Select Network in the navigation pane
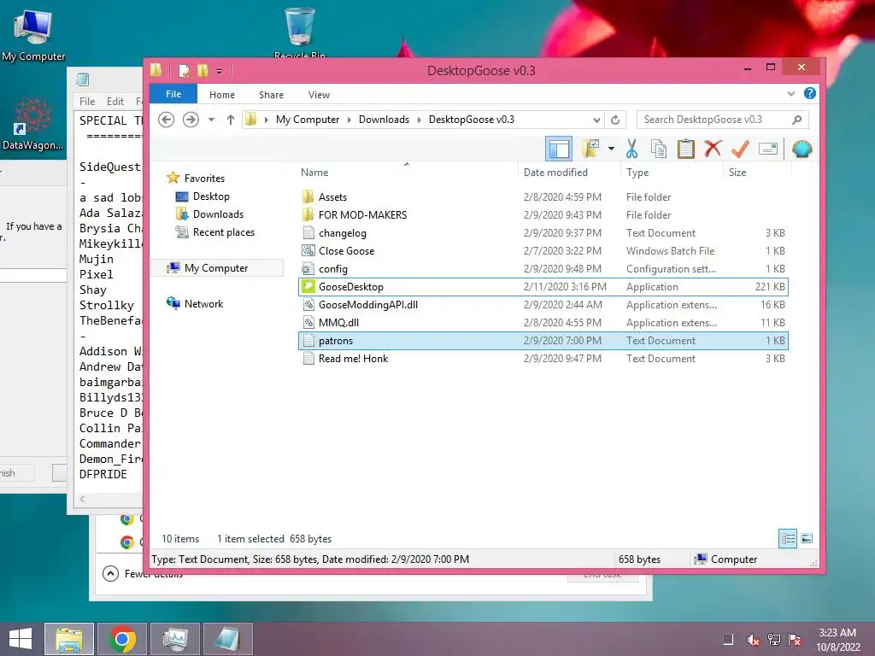This screenshot has width=875, height=656. coord(195,303)
